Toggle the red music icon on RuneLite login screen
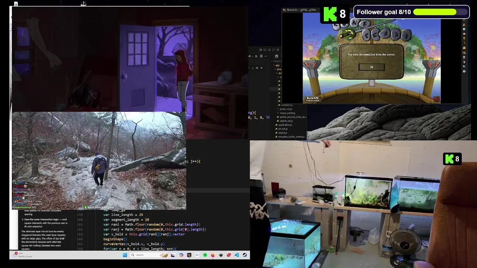The image size is (477, 268). click(x=437, y=99)
